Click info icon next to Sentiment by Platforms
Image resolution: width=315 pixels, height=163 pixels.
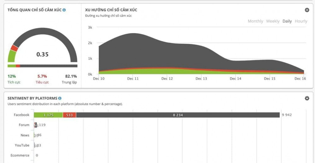[x=60, y=98]
